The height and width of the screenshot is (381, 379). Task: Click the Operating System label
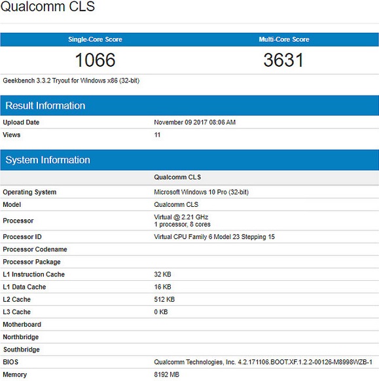coord(29,192)
